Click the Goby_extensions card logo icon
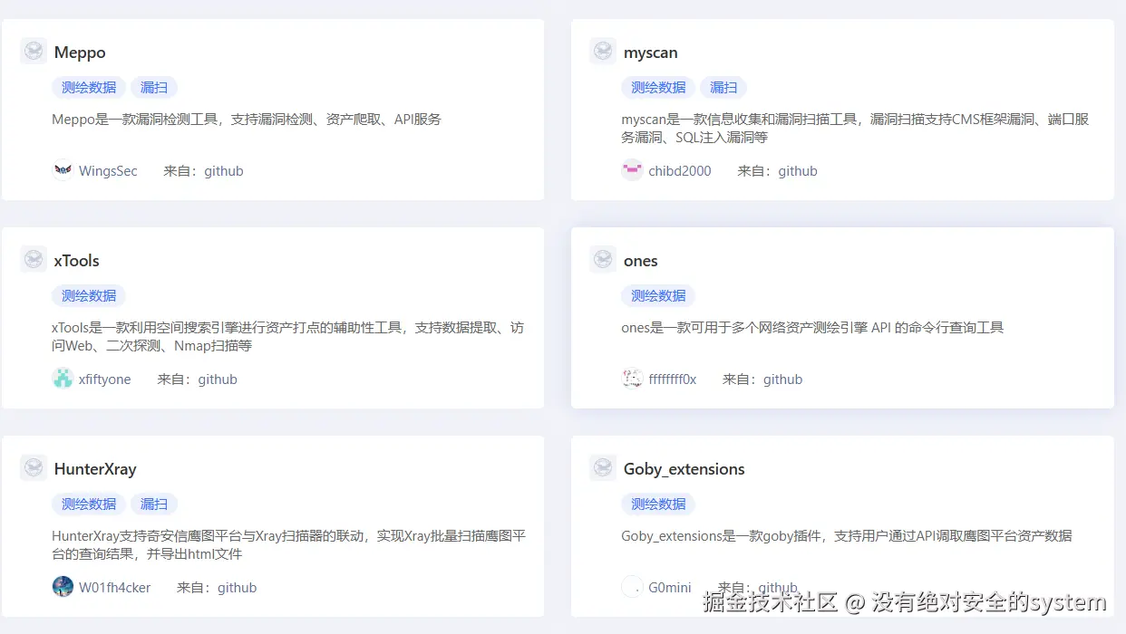This screenshot has width=1126, height=634. coord(603,468)
